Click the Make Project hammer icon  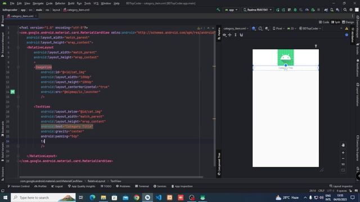click(218, 10)
